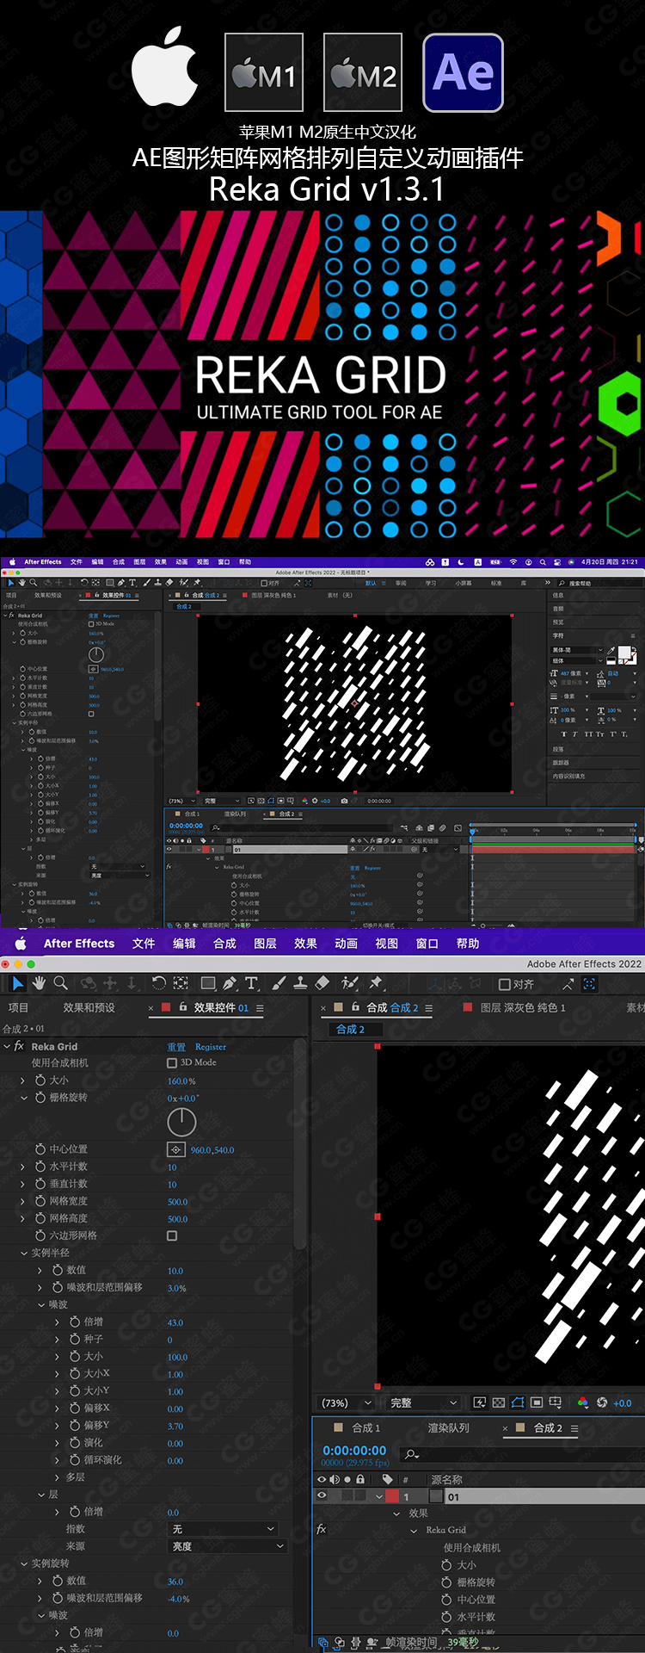Select the Zoom magnifier tool in enlarged toolbar
This screenshot has height=1653, width=645.
tap(60, 983)
